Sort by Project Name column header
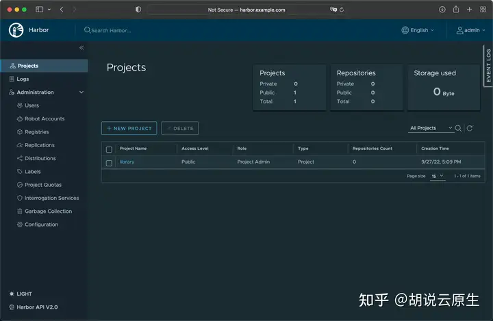The width and height of the screenshot is (493, 321). [x=133, y=149]
